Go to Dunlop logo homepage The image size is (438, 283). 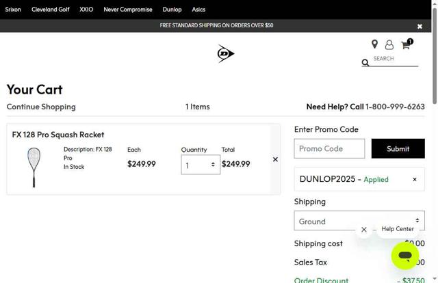(226, 53)
